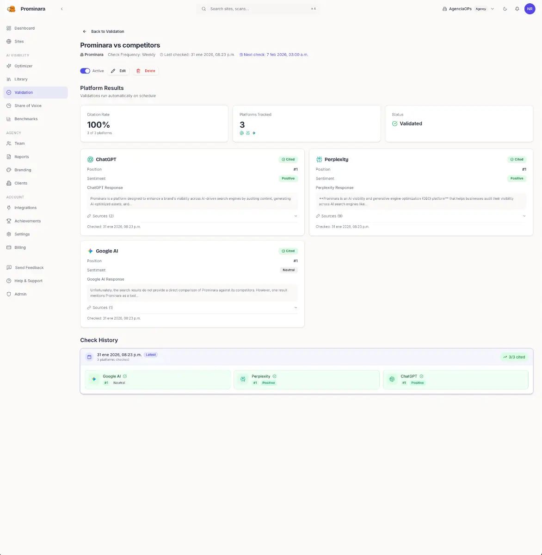This screenshot has height=555, width=542.
Task: Click the Optimizer sparkle icon
Action: pyautogui.click(x=9, y=66)
